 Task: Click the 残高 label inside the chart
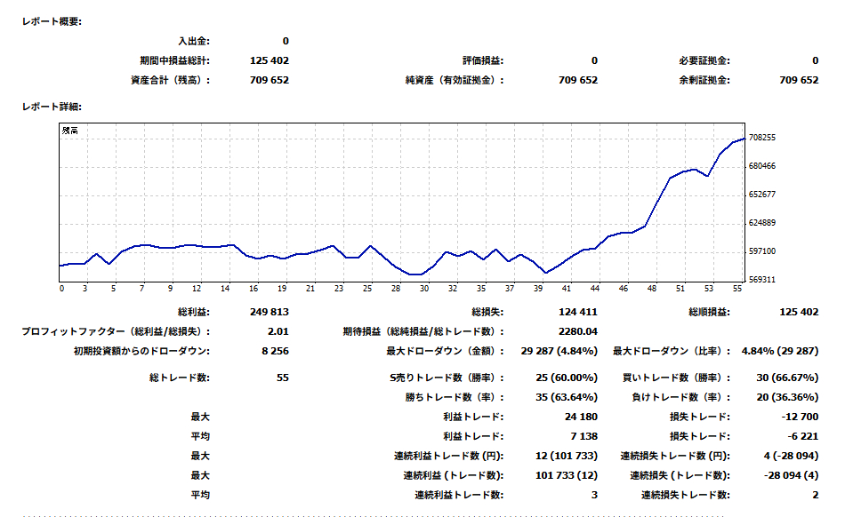click(70, 131)
